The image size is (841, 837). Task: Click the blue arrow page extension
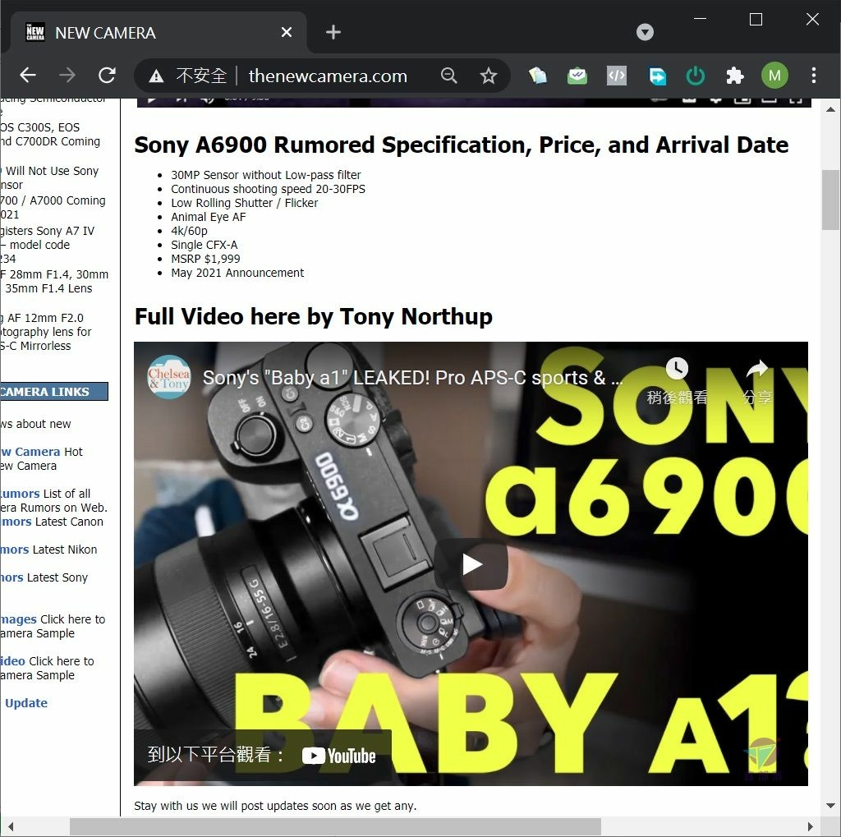[x=656, y=76]
